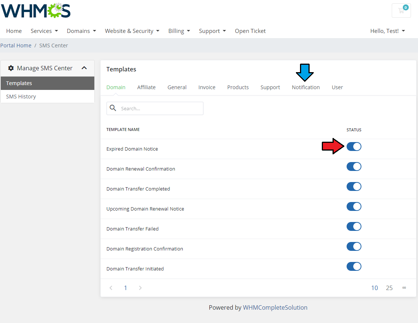Toggle Domain Registration Confirmation status
418x323 pixels.
pyautogui.click(x=354, y=246)
